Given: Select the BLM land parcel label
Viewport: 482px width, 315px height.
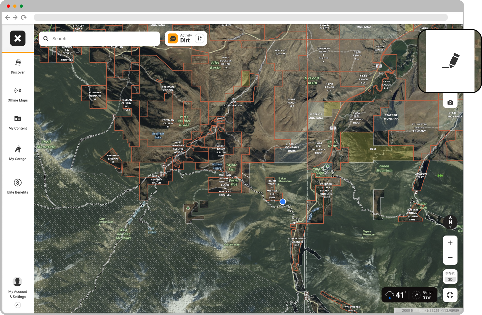Looking at the screenshot, I should [x=373, y=149].
